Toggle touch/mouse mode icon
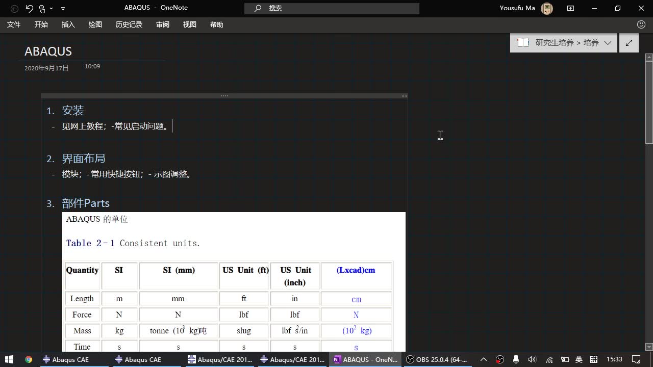The width and height of the screenshot is (653, 367). tap(42, 8)
